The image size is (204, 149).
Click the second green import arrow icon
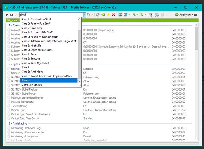142,15
